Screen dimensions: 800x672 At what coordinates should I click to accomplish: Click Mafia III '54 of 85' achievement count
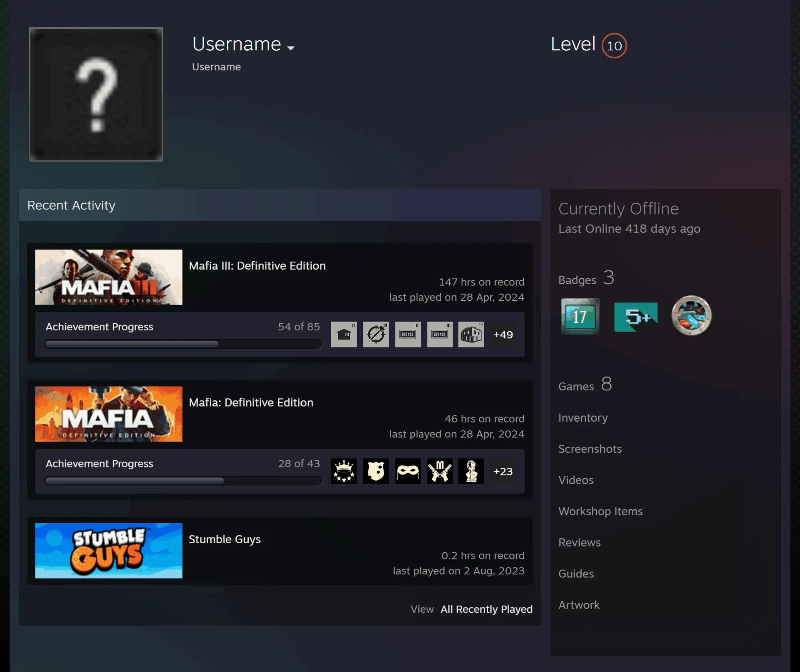click(299, 327)
